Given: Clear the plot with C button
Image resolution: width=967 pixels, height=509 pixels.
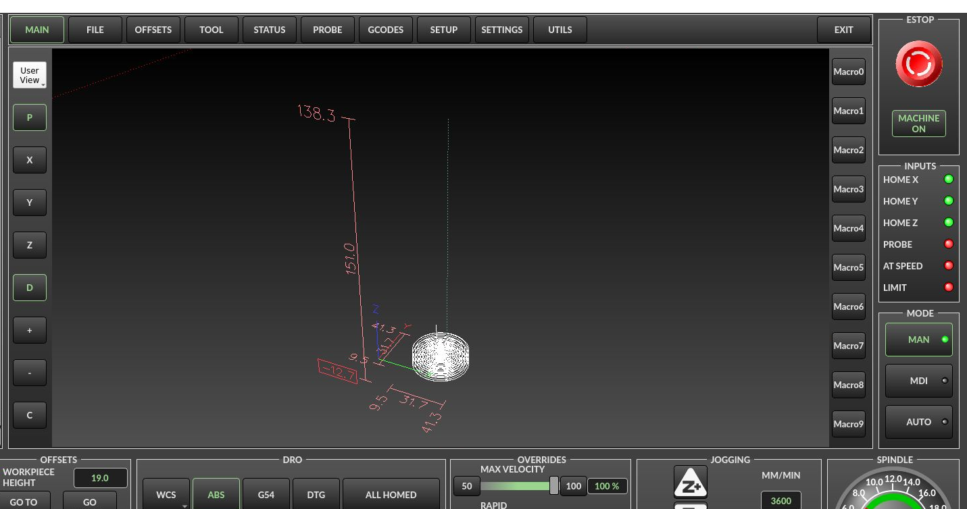Looking at the screenshot, I should click(30, 415).
